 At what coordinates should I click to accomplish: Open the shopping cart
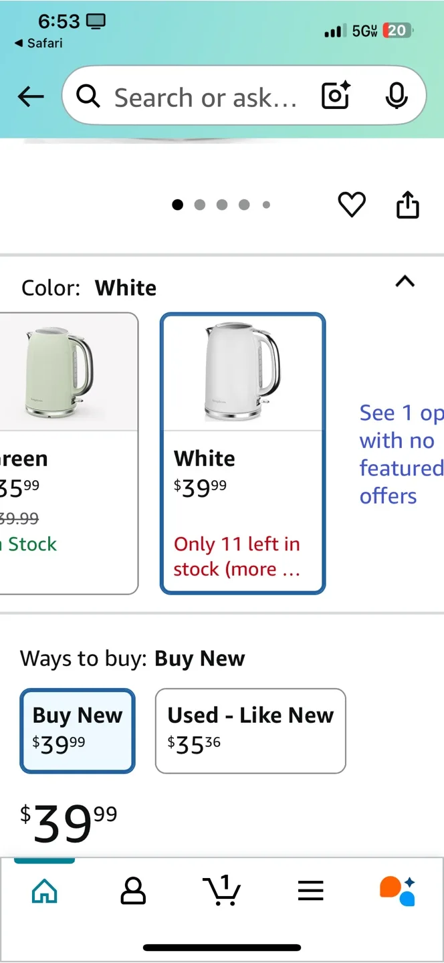click(x=222, y=889)
